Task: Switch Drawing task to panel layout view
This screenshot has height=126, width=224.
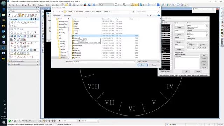Action: [36, 19]
